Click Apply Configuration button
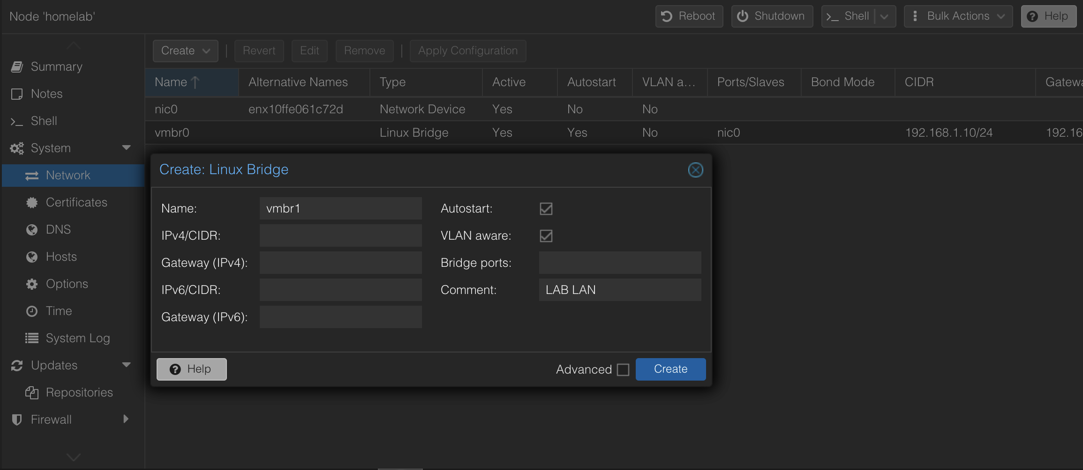 pyautogui.click(x=468, y=51)
